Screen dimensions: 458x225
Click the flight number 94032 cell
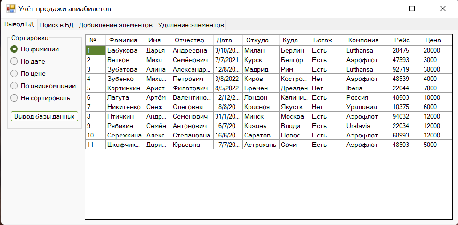tap(406, 116)
